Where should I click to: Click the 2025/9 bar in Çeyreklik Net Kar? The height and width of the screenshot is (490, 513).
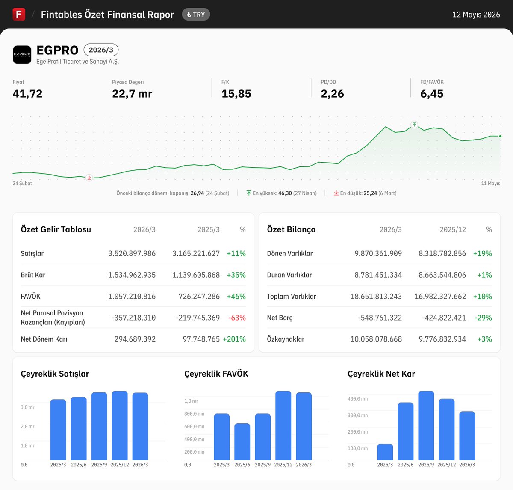426,425
